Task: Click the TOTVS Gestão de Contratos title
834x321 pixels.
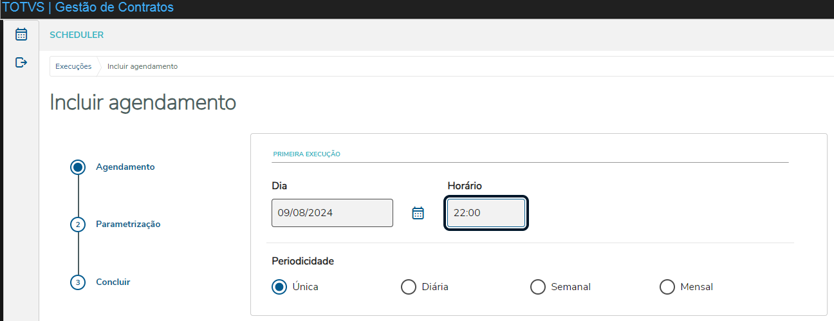Action: pyautogui.click(x=88, y=8)
